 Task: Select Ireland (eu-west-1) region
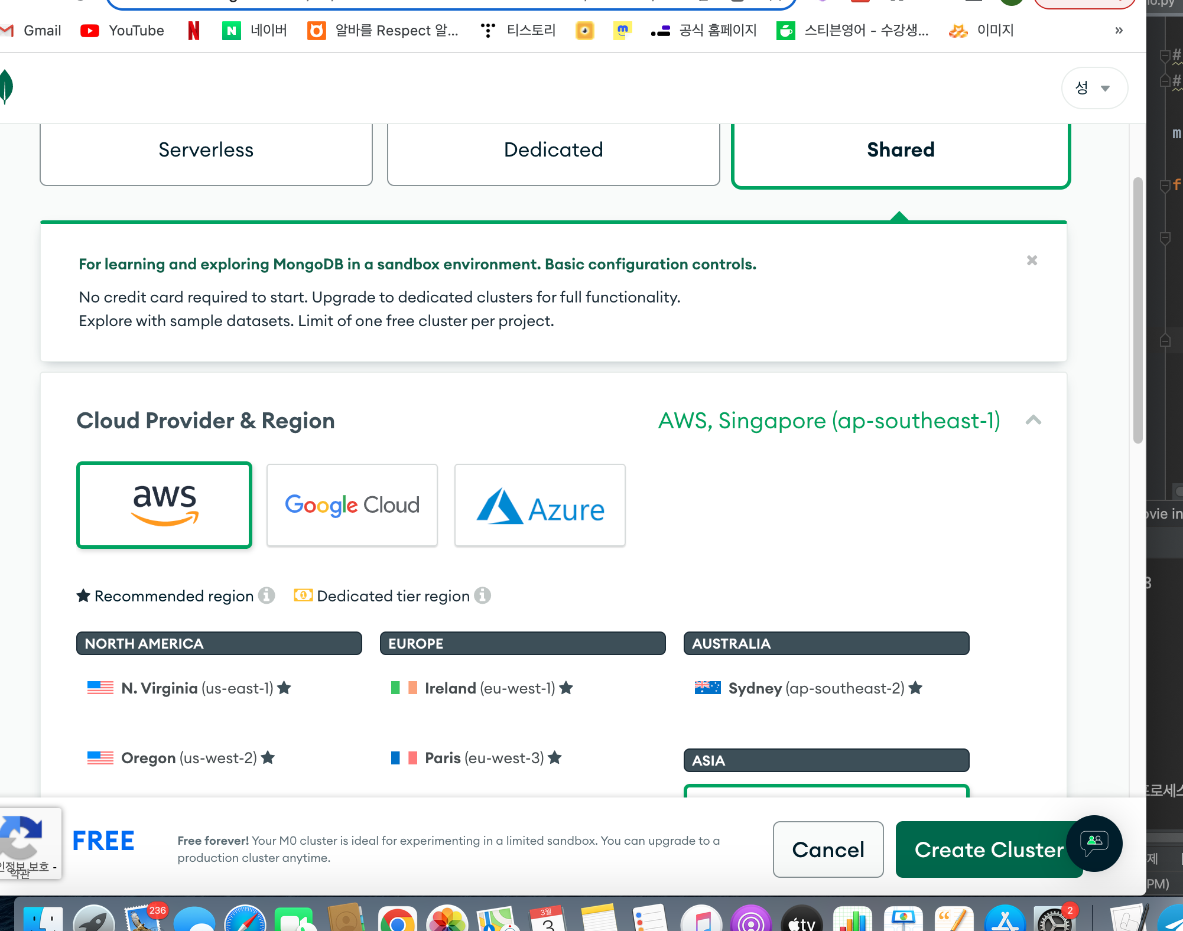point(482,688)
